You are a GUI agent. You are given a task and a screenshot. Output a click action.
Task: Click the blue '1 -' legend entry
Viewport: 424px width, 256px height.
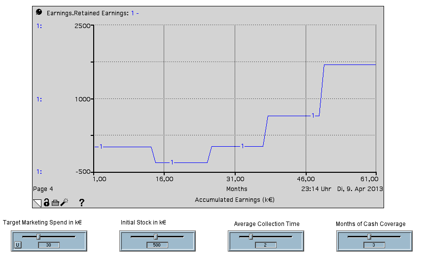coord(135,13)
